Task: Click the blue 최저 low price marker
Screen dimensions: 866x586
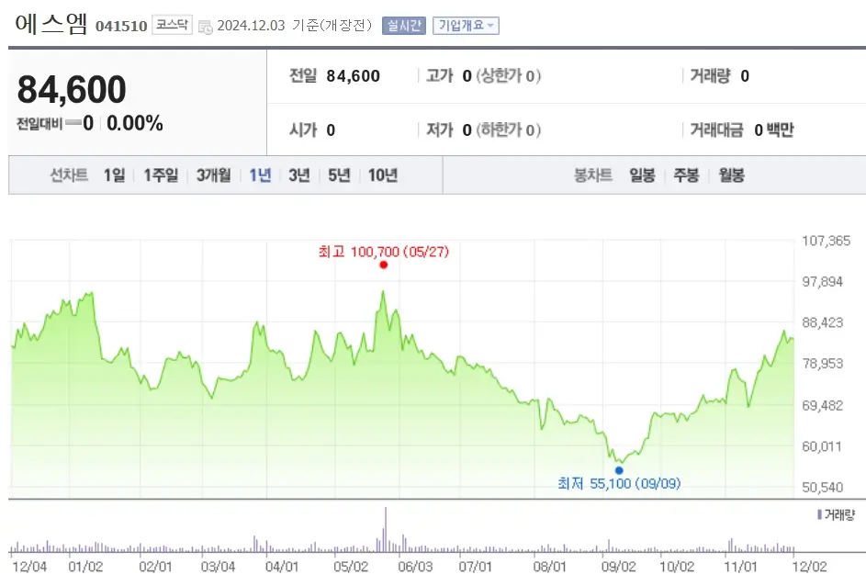Action: 619,468
